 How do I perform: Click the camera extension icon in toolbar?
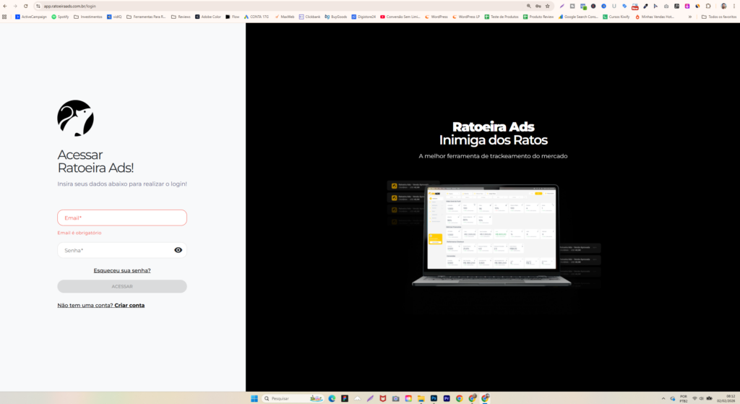click(666, 6)
